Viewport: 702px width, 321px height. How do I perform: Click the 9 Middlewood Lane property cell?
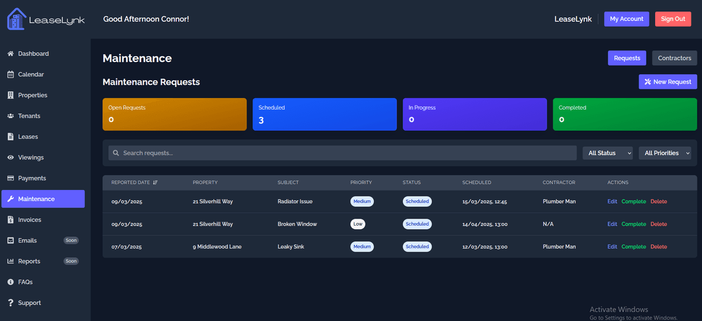point(217,247)
